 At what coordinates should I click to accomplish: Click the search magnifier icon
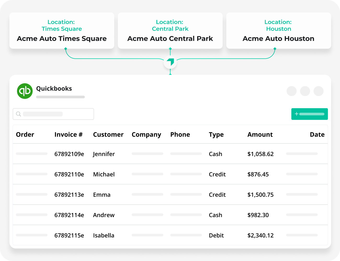[x=19, y=114]
